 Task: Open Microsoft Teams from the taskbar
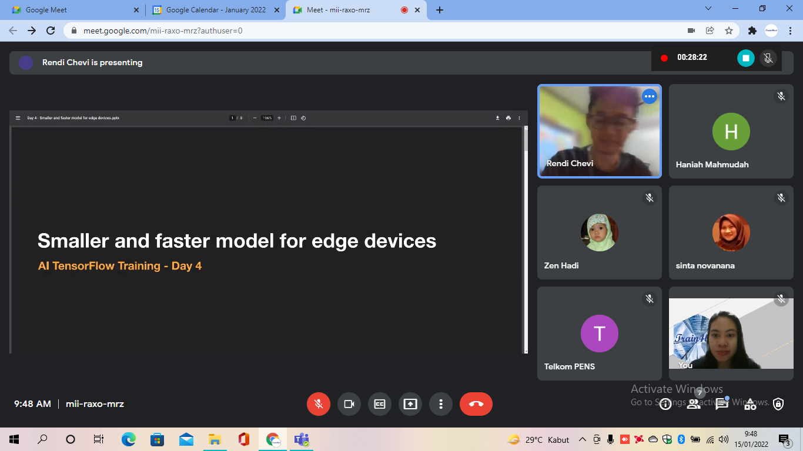(x=302, y=439)
